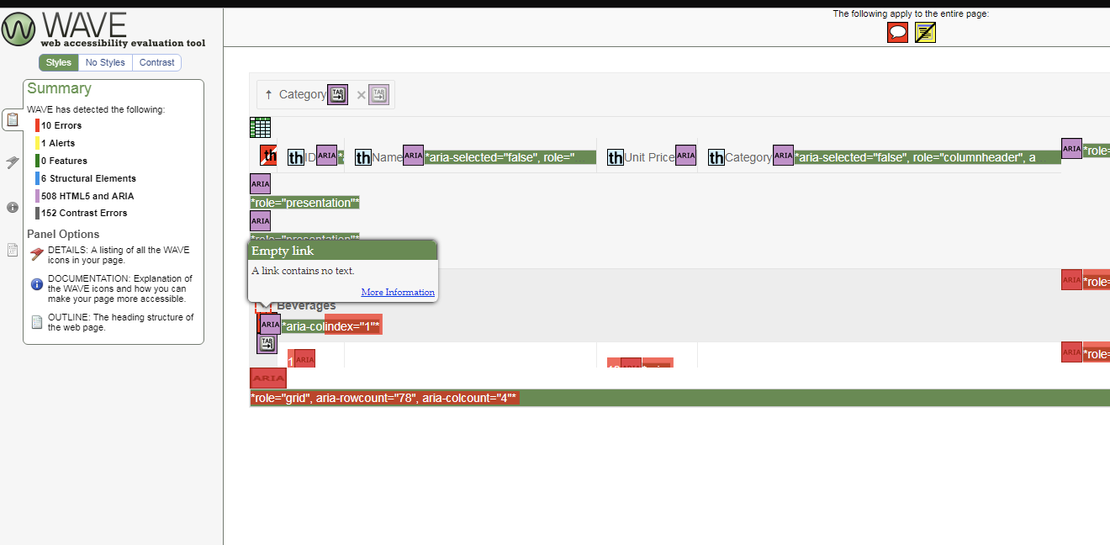Click the purple TAB icon beside Category
Screen dimensions: 1110x545
click(337, 94)
